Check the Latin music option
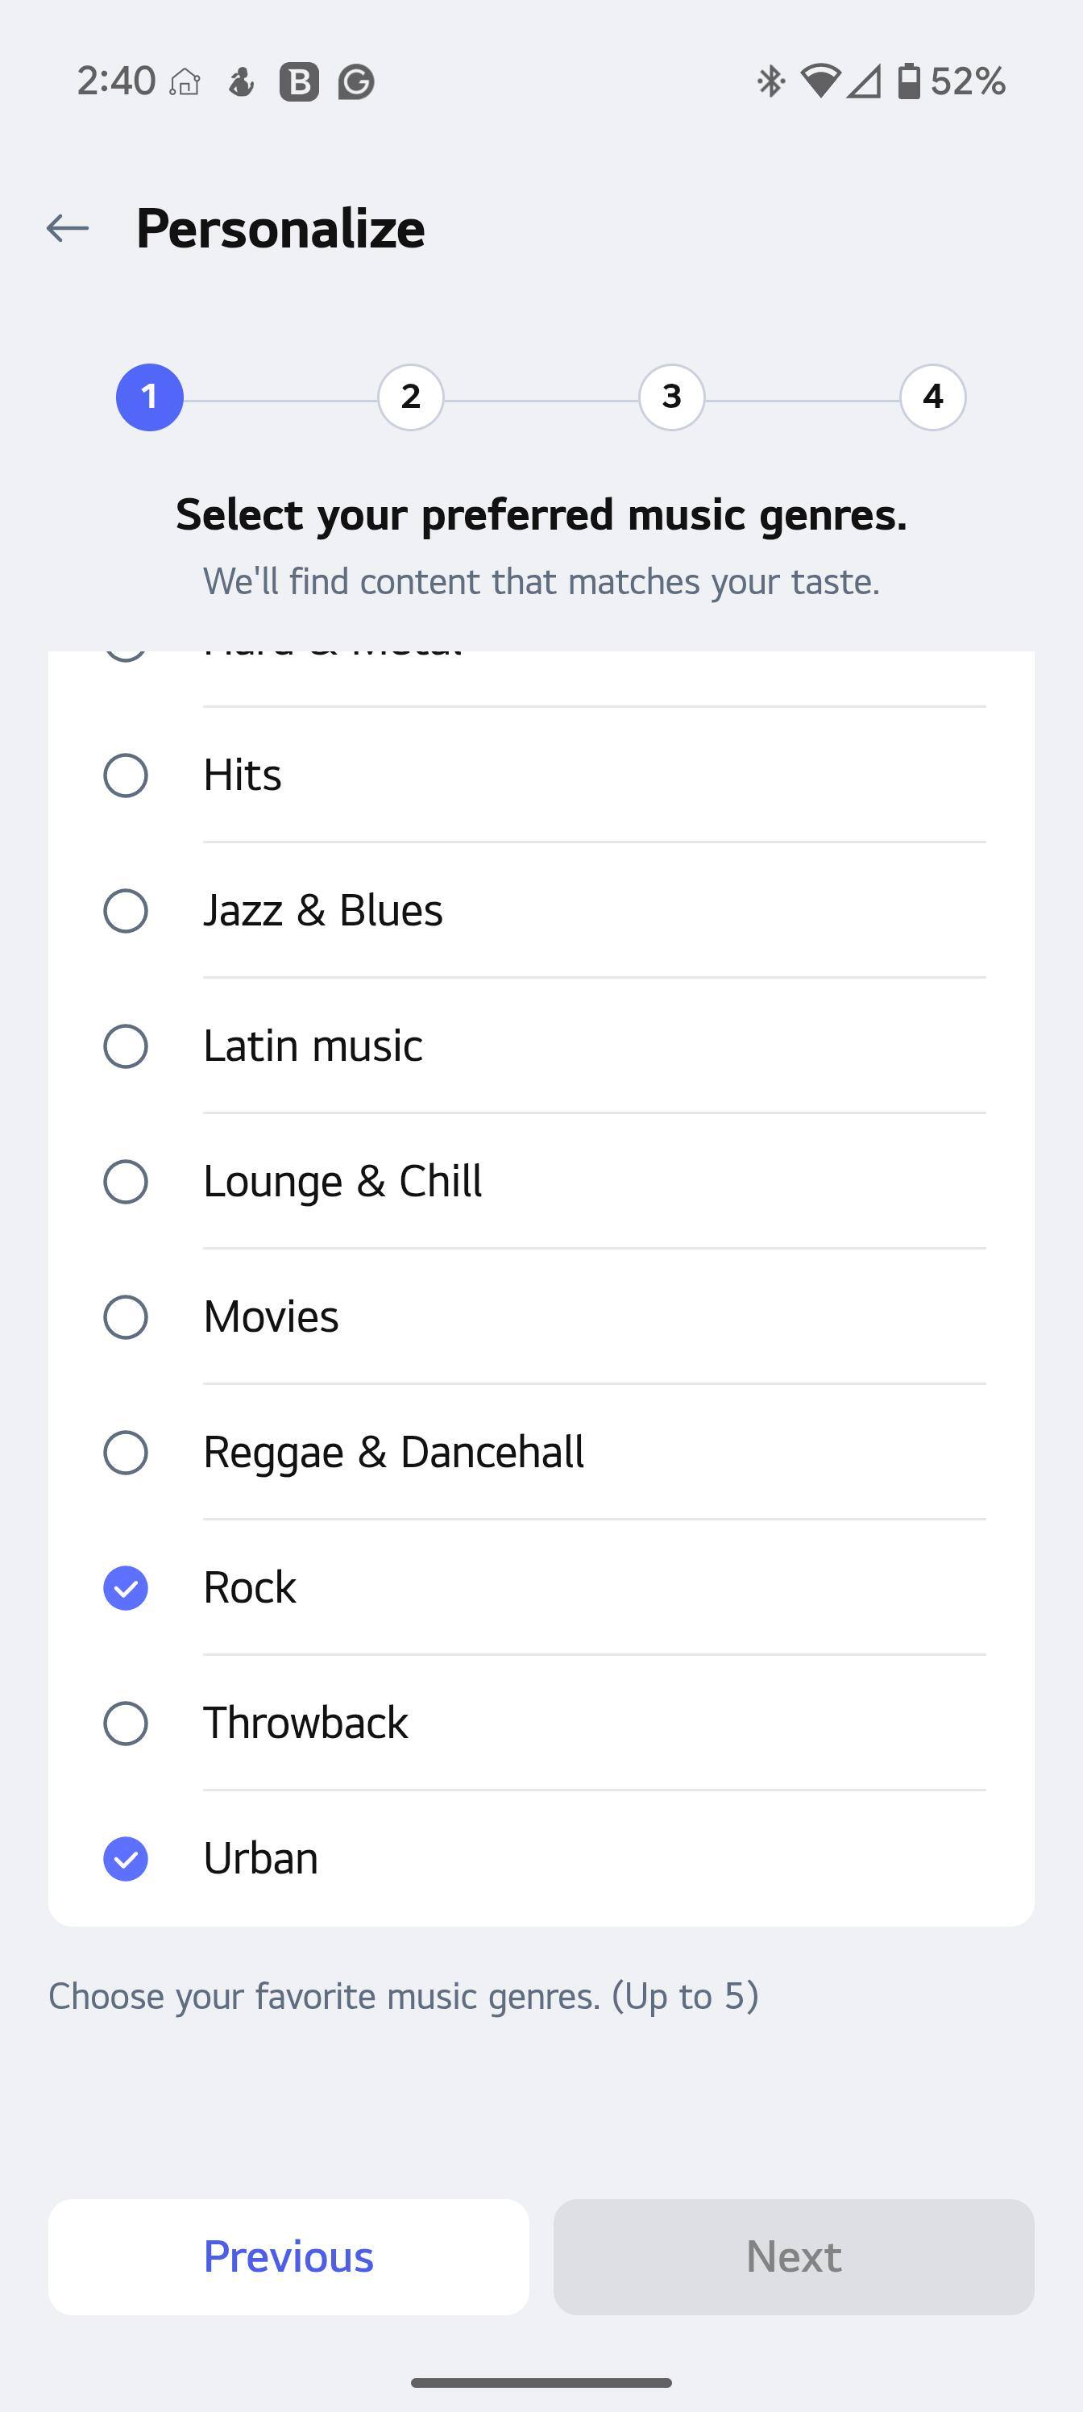This screenshot has width=1083, height=2412. (x=126, y=1046)
